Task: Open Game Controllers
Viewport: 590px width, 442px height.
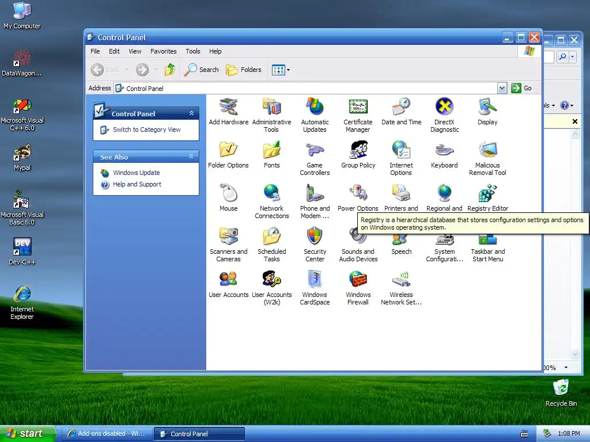Action: [x=315, y=158]
